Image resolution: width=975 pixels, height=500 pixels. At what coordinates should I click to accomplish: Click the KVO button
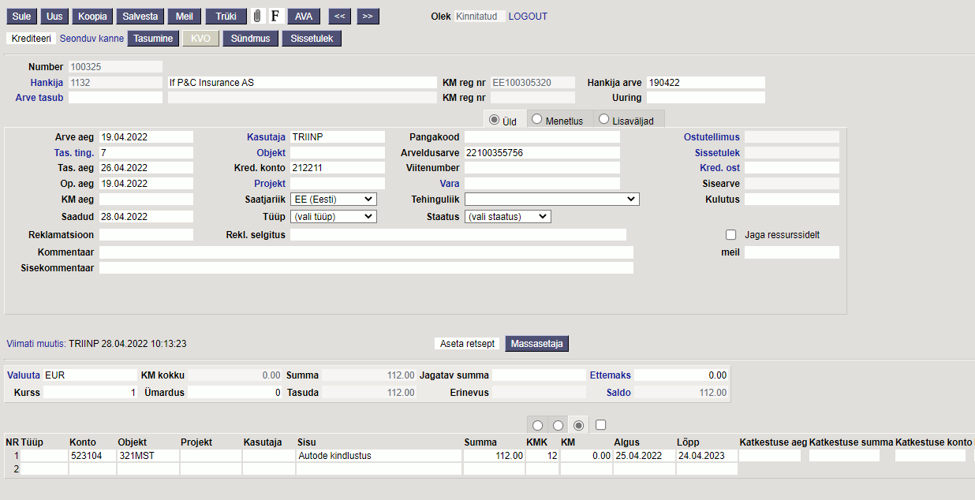[x=201, y=38]
